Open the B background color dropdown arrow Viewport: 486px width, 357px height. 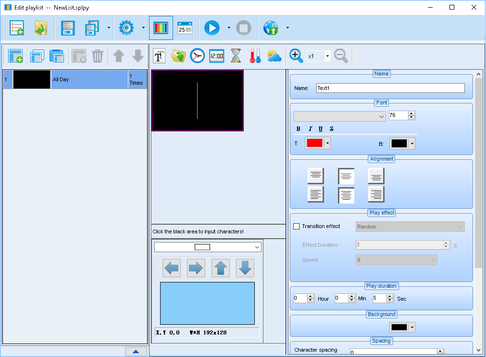point(412,143)
